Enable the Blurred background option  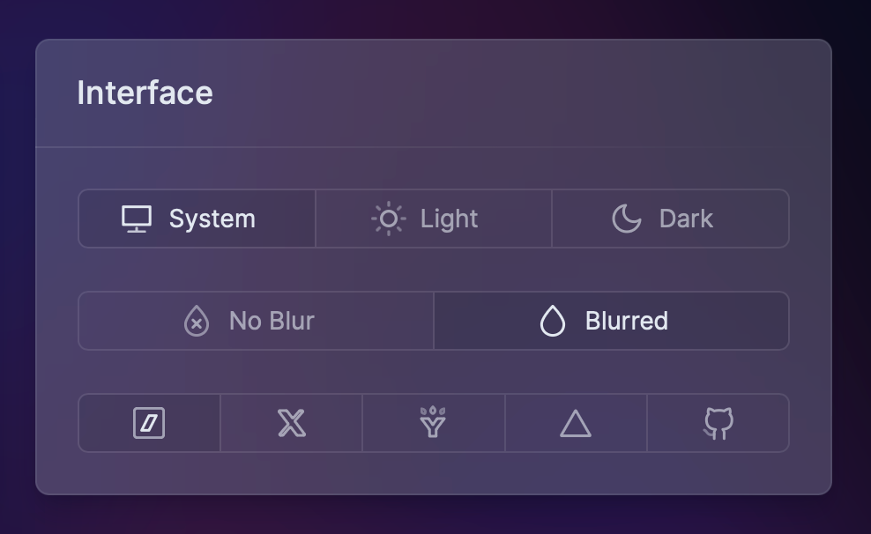pyautogui.click(x=611, y=322)
